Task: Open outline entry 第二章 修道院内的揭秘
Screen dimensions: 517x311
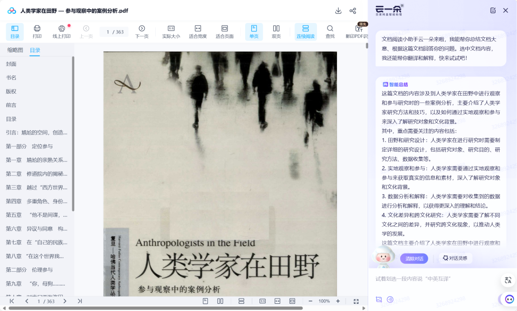Action: pos(36,174)
